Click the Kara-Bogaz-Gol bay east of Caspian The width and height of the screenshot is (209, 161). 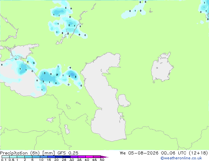pyautogui.click(x=123, y=101)
